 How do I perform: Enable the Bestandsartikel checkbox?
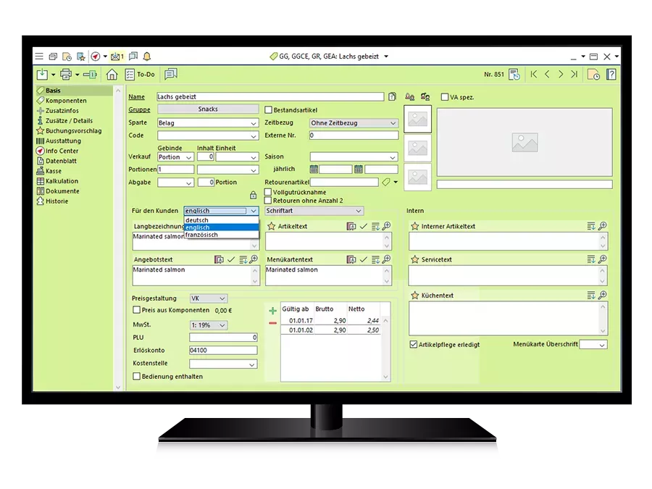[x=268, y=110]
